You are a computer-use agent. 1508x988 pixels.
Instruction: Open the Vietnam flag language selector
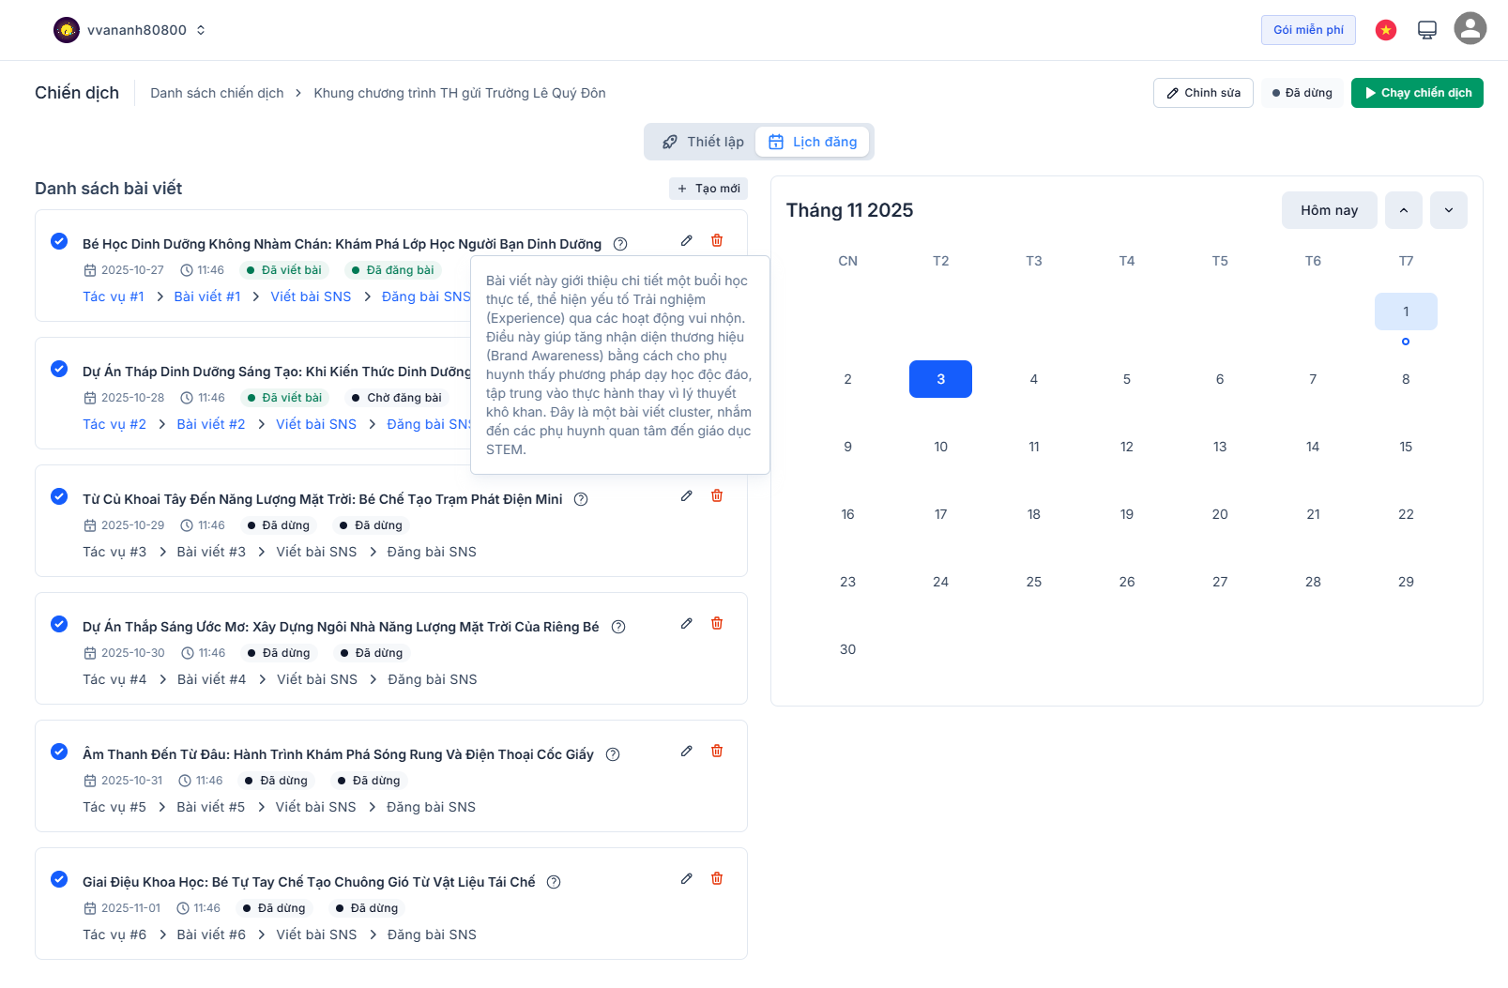[1385, 30]
